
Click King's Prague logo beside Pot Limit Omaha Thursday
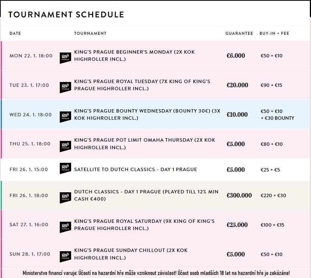(x=65, y=146)
